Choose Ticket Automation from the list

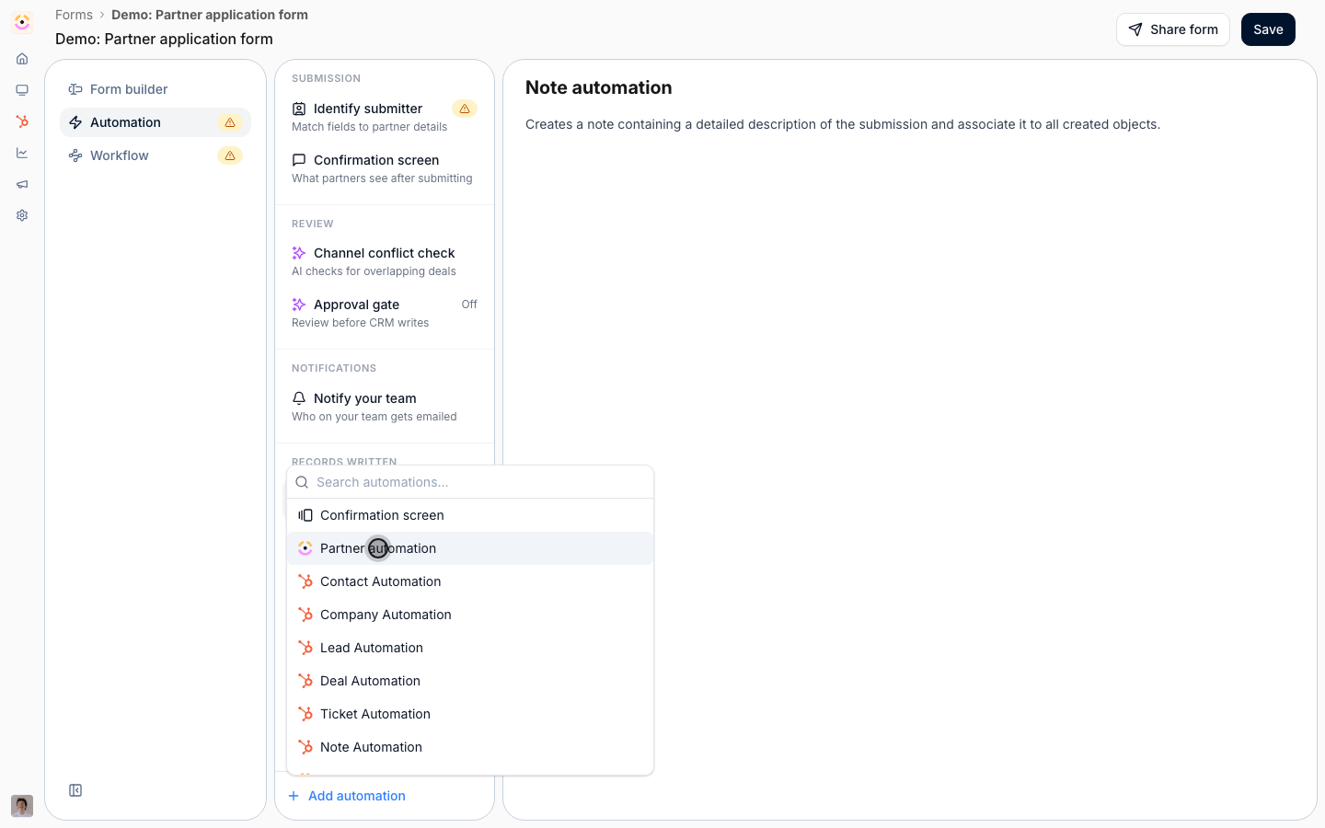(x=470, y=714)
